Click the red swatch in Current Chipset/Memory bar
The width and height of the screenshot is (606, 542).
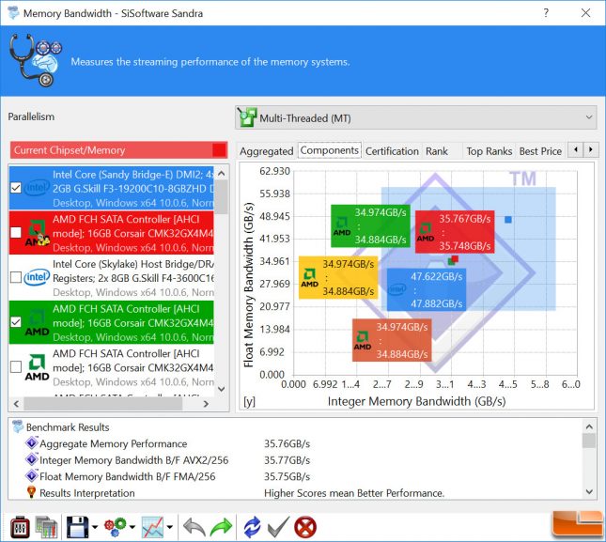coord(219,150)
